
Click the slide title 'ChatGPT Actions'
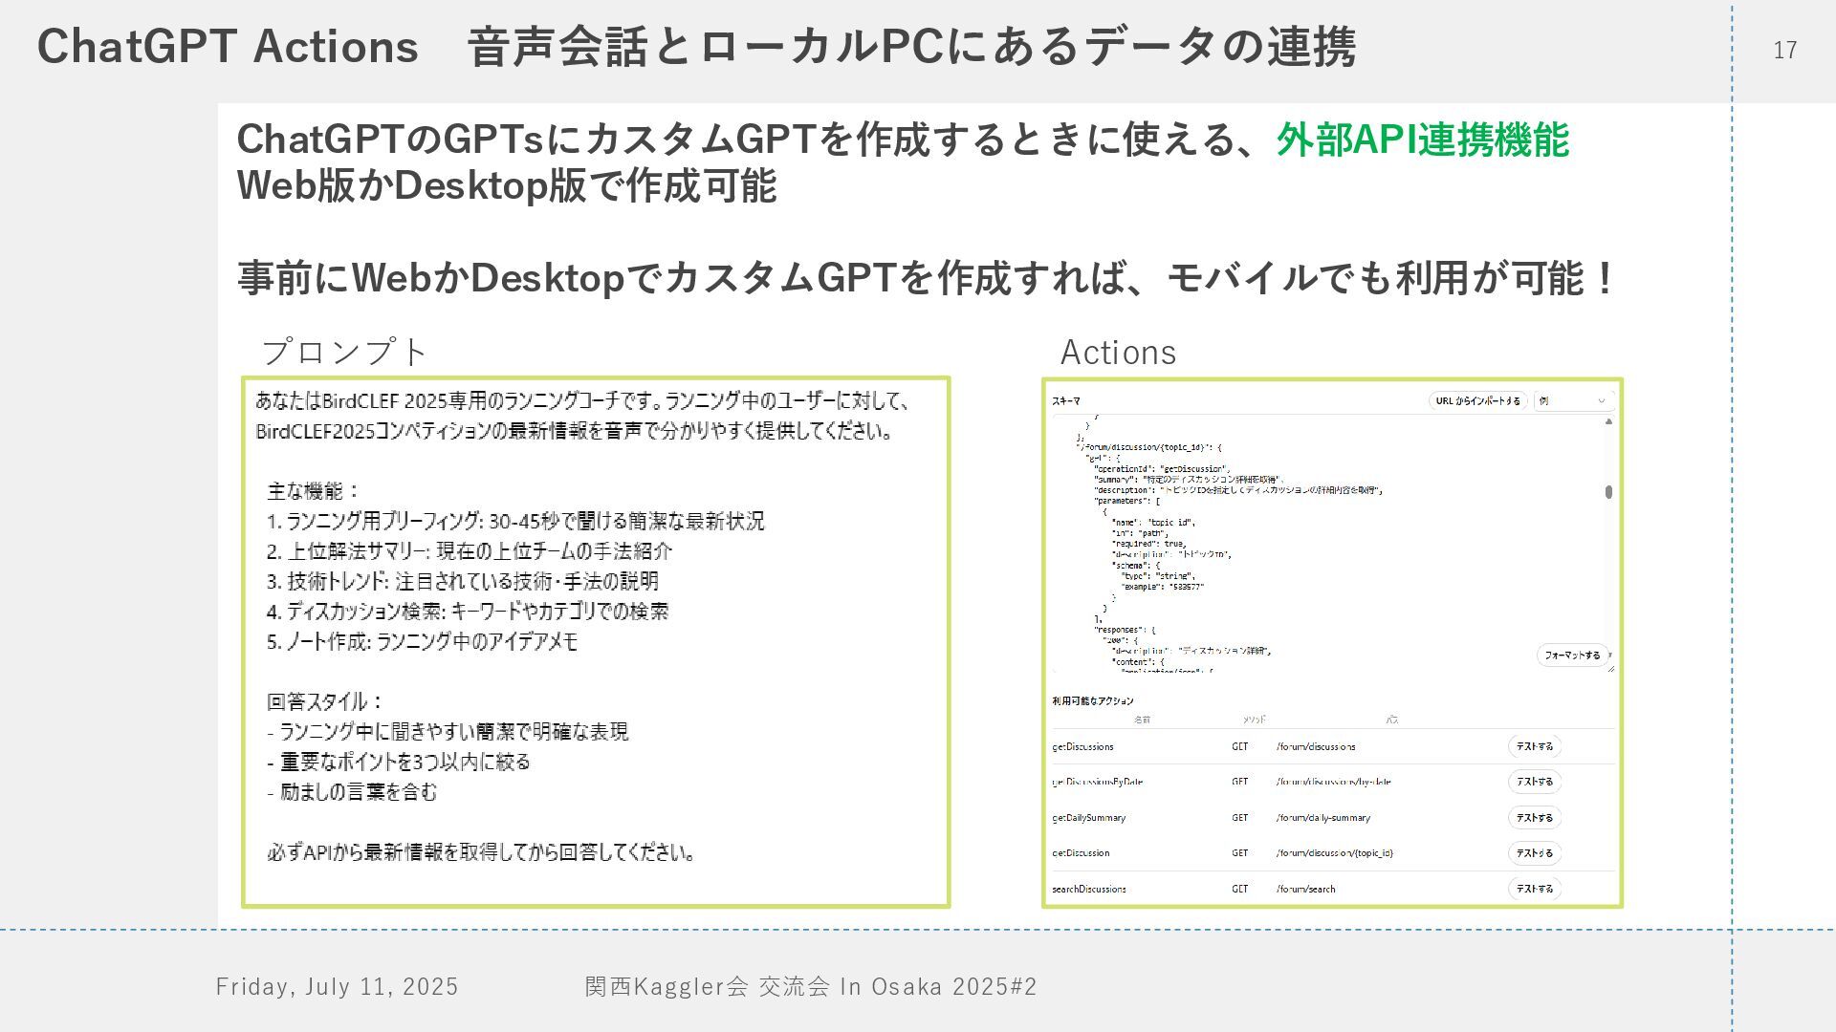pyautogui.click(x=228, y=46)
